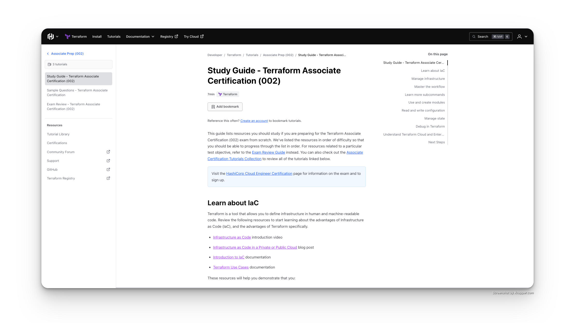
Task: Click the Support external link icon
Action: [x=108, y=161]
